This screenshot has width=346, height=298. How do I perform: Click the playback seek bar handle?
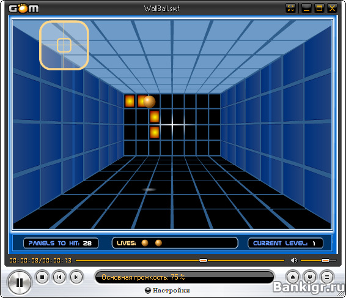coord(203,261)
